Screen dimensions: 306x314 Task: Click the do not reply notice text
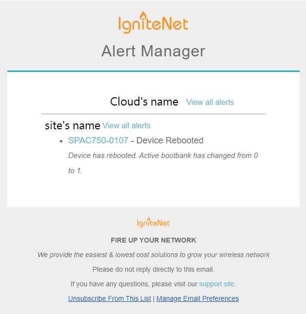pyautogui.click(x=153, y=269)
